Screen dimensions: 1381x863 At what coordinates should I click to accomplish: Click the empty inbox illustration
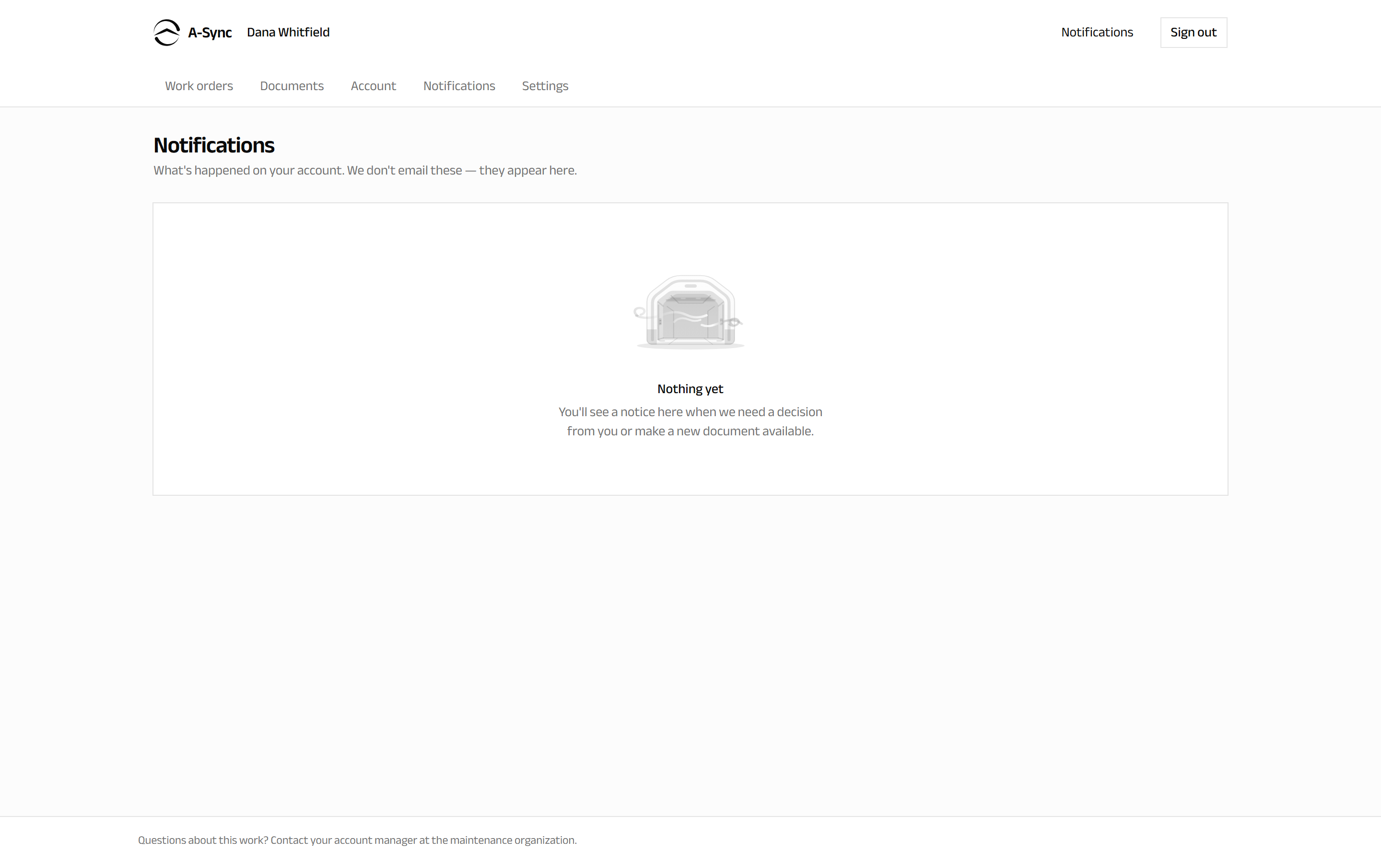pyautogui.click(x=690, y=312)
